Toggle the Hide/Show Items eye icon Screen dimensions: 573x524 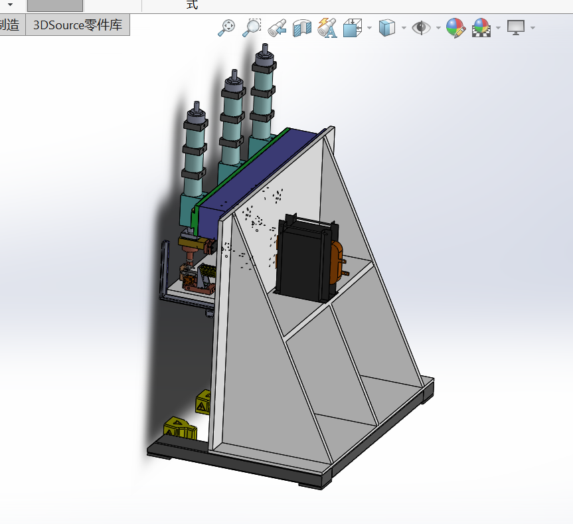(422, 28)
